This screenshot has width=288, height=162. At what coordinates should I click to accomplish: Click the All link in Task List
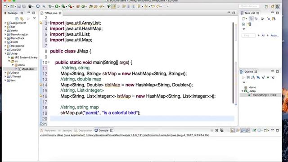(x=263, y=36)
